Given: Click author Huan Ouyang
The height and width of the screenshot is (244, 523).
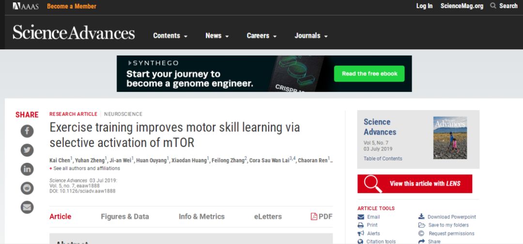Looking at the screenshot, I should pos(151,160).
